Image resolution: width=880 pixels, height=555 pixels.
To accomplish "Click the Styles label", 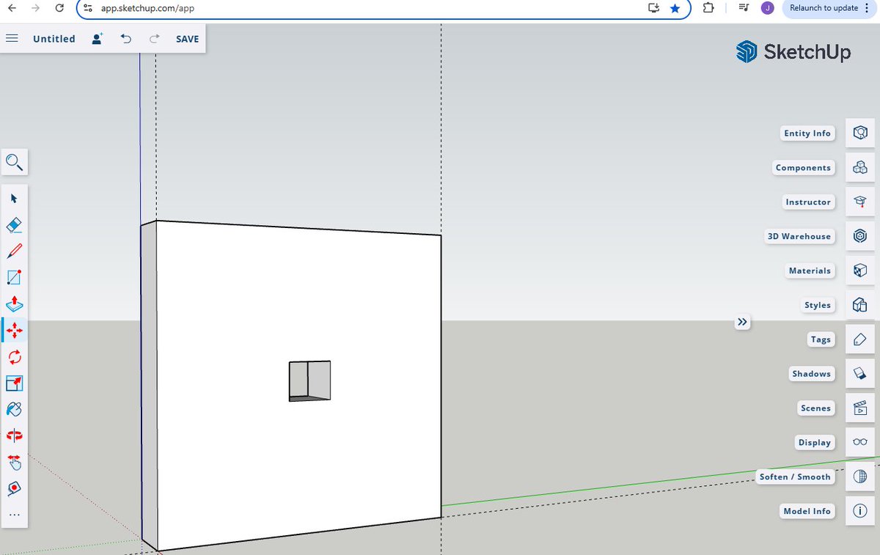I will (x=818, y=305).
